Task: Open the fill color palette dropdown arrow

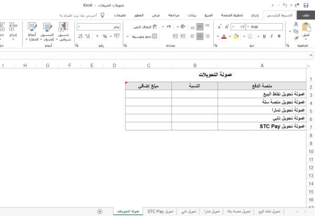Action: tap(230, 36)
